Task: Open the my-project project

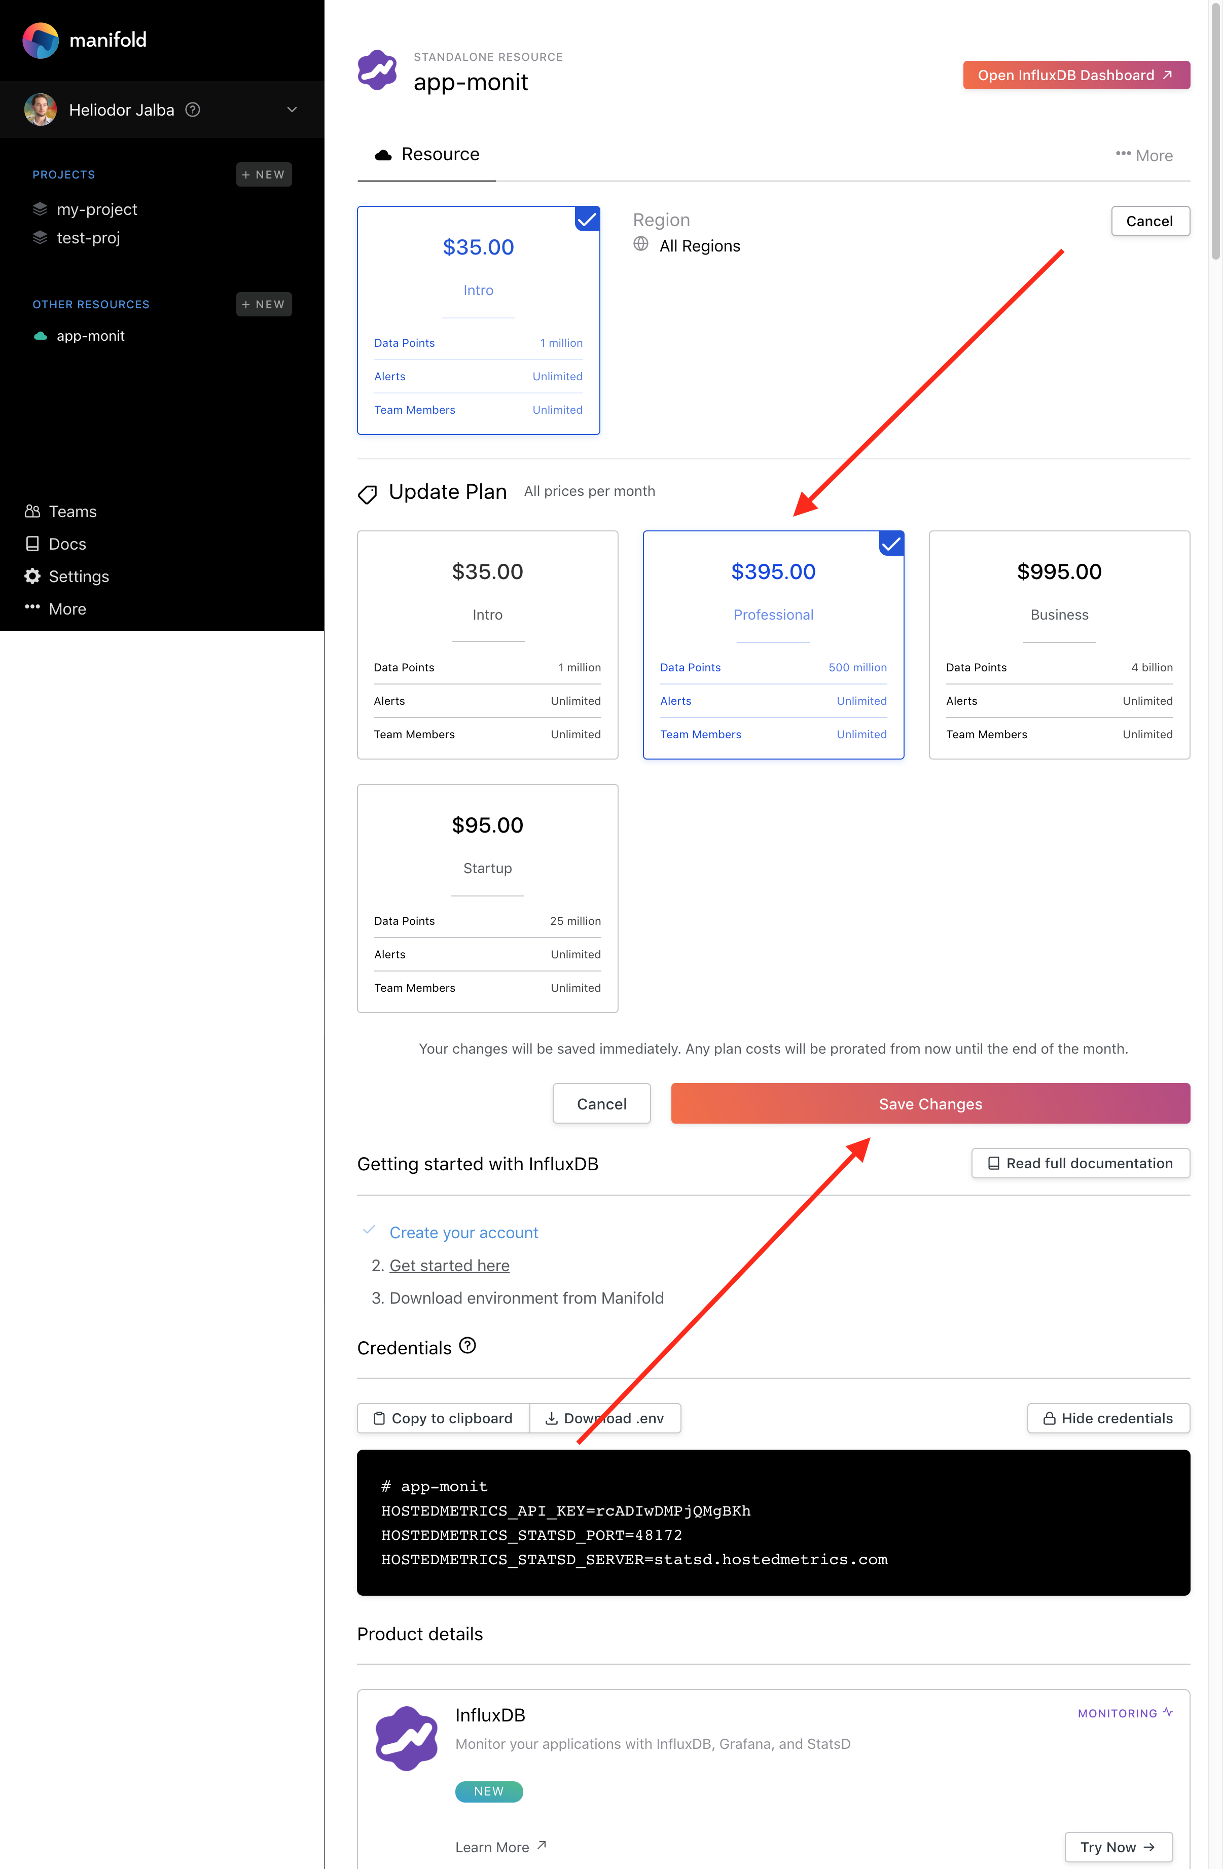Action: coord(97,210)
